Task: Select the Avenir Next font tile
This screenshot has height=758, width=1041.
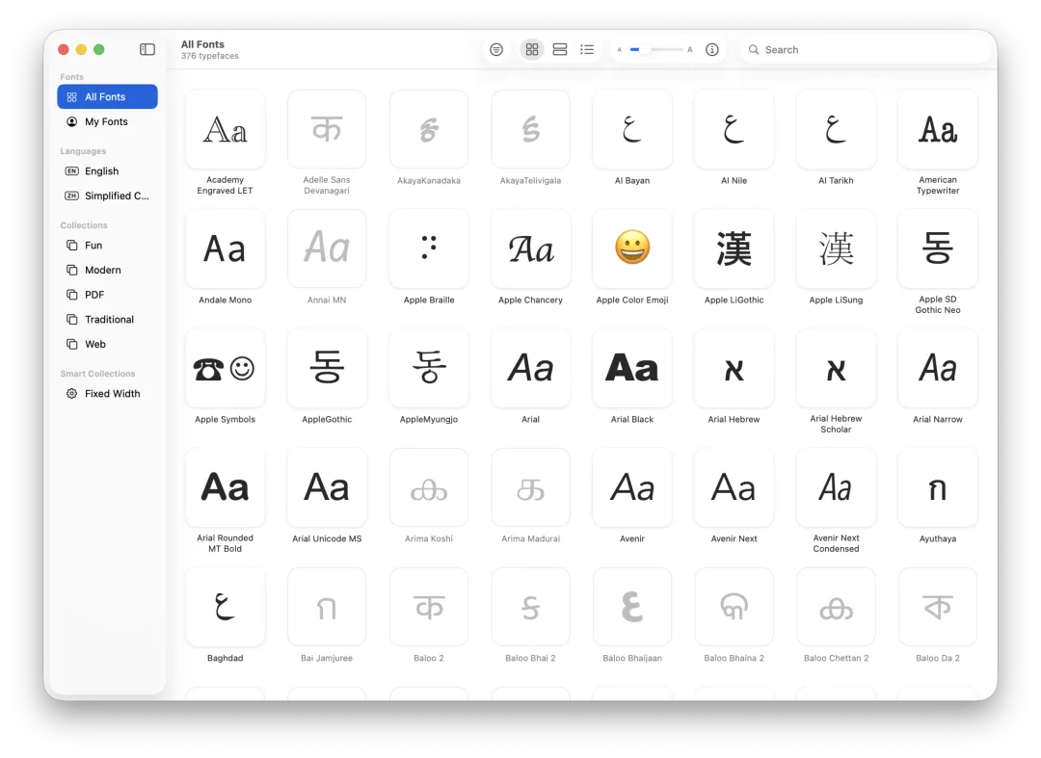Action: pos(734,488)
